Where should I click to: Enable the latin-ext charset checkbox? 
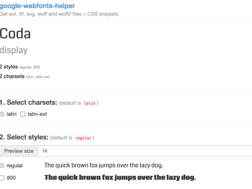click(x=23, y=114)
